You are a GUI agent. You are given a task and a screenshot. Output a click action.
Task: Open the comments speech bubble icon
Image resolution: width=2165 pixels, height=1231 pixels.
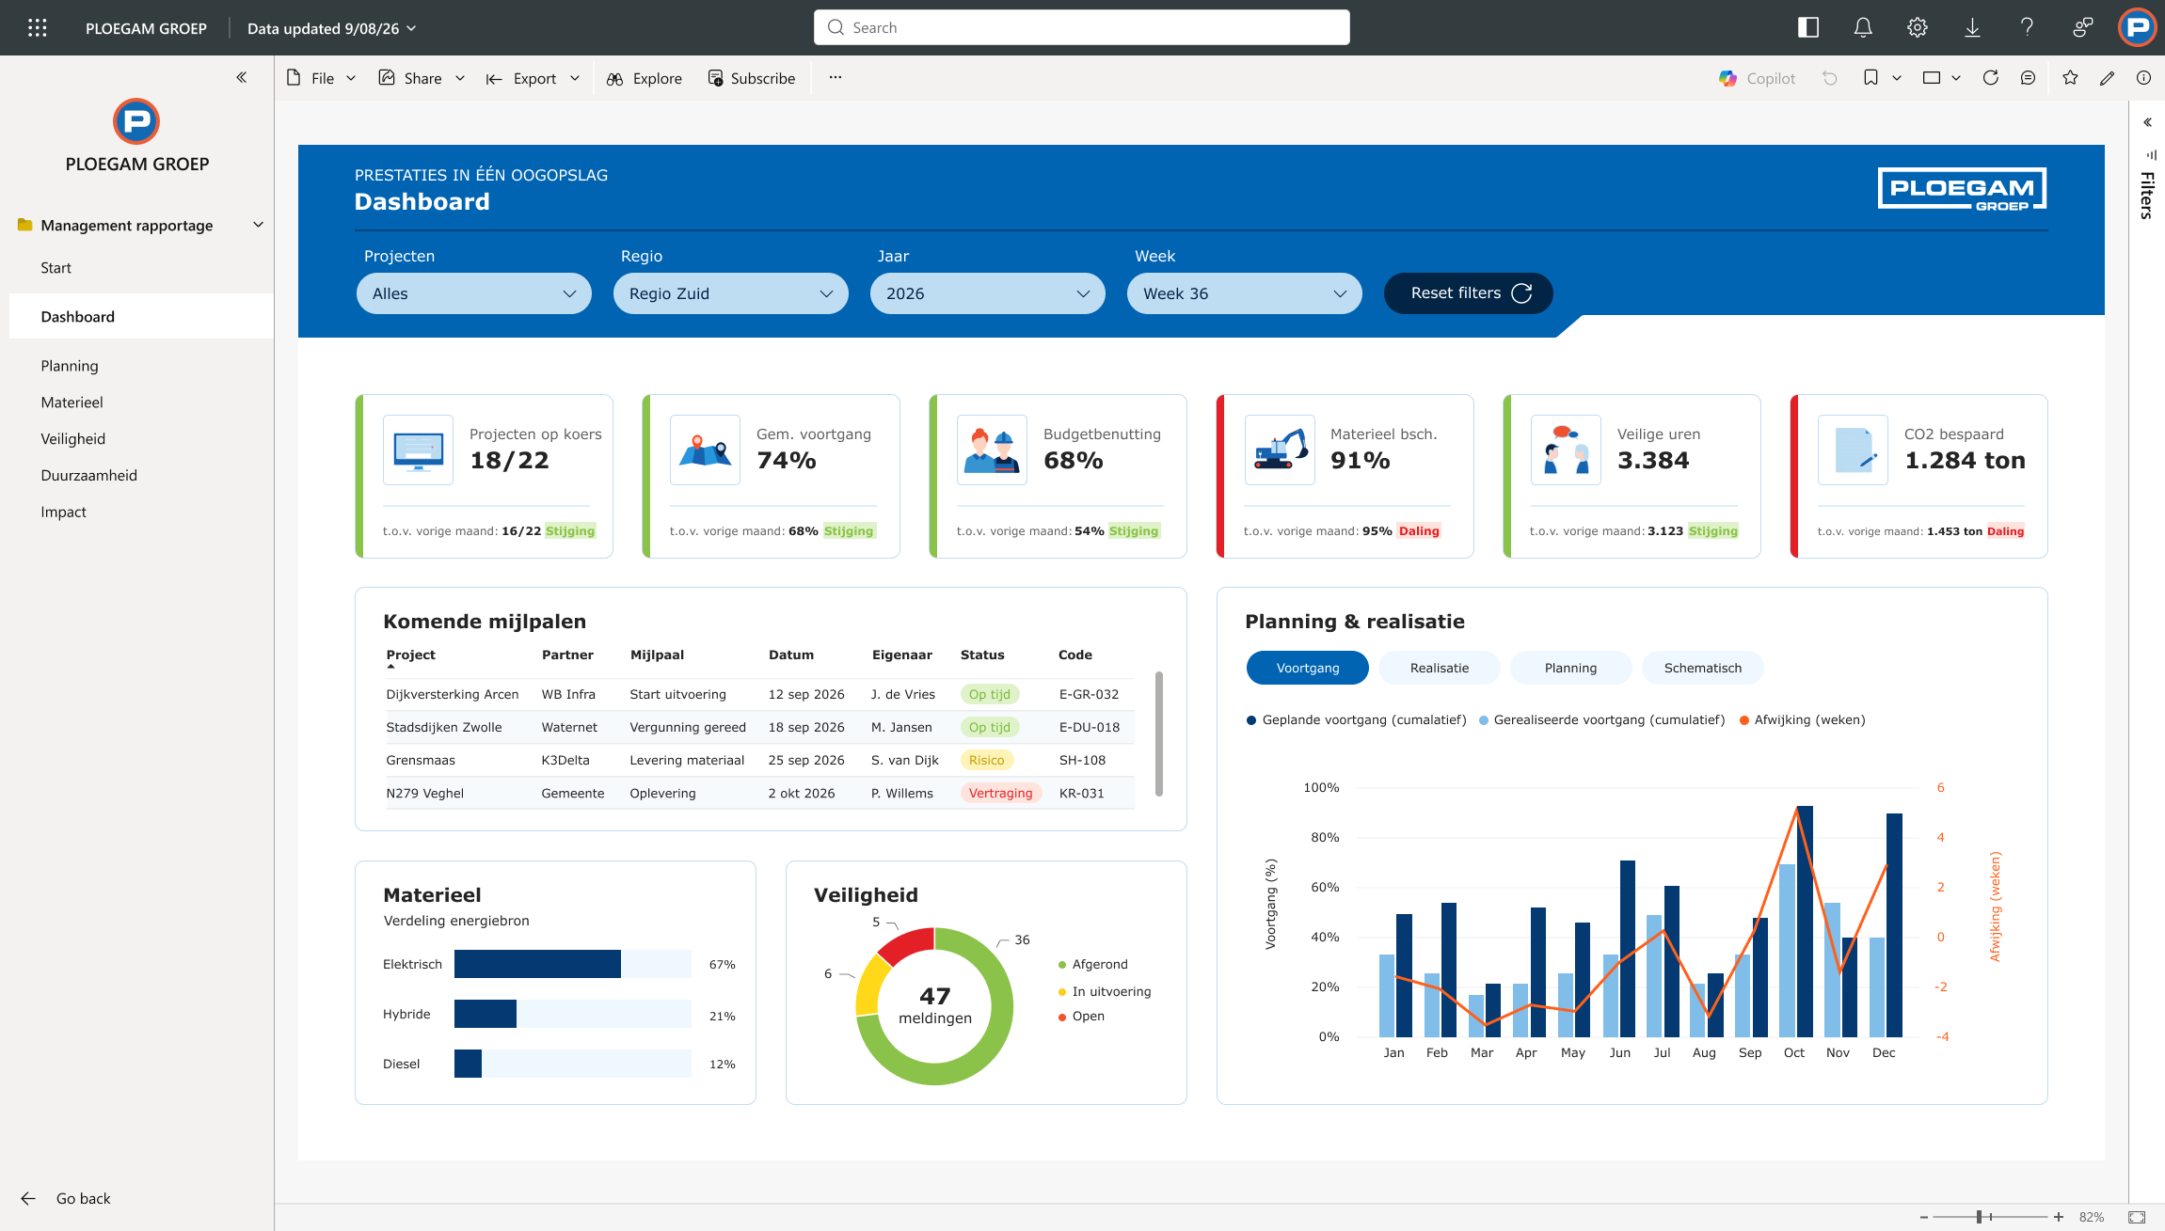(x=2028, y=78)
